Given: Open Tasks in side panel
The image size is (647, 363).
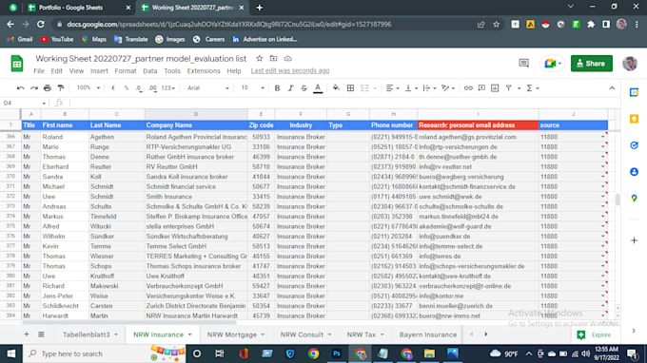Looking at the screenshot, I should (635, 145).
